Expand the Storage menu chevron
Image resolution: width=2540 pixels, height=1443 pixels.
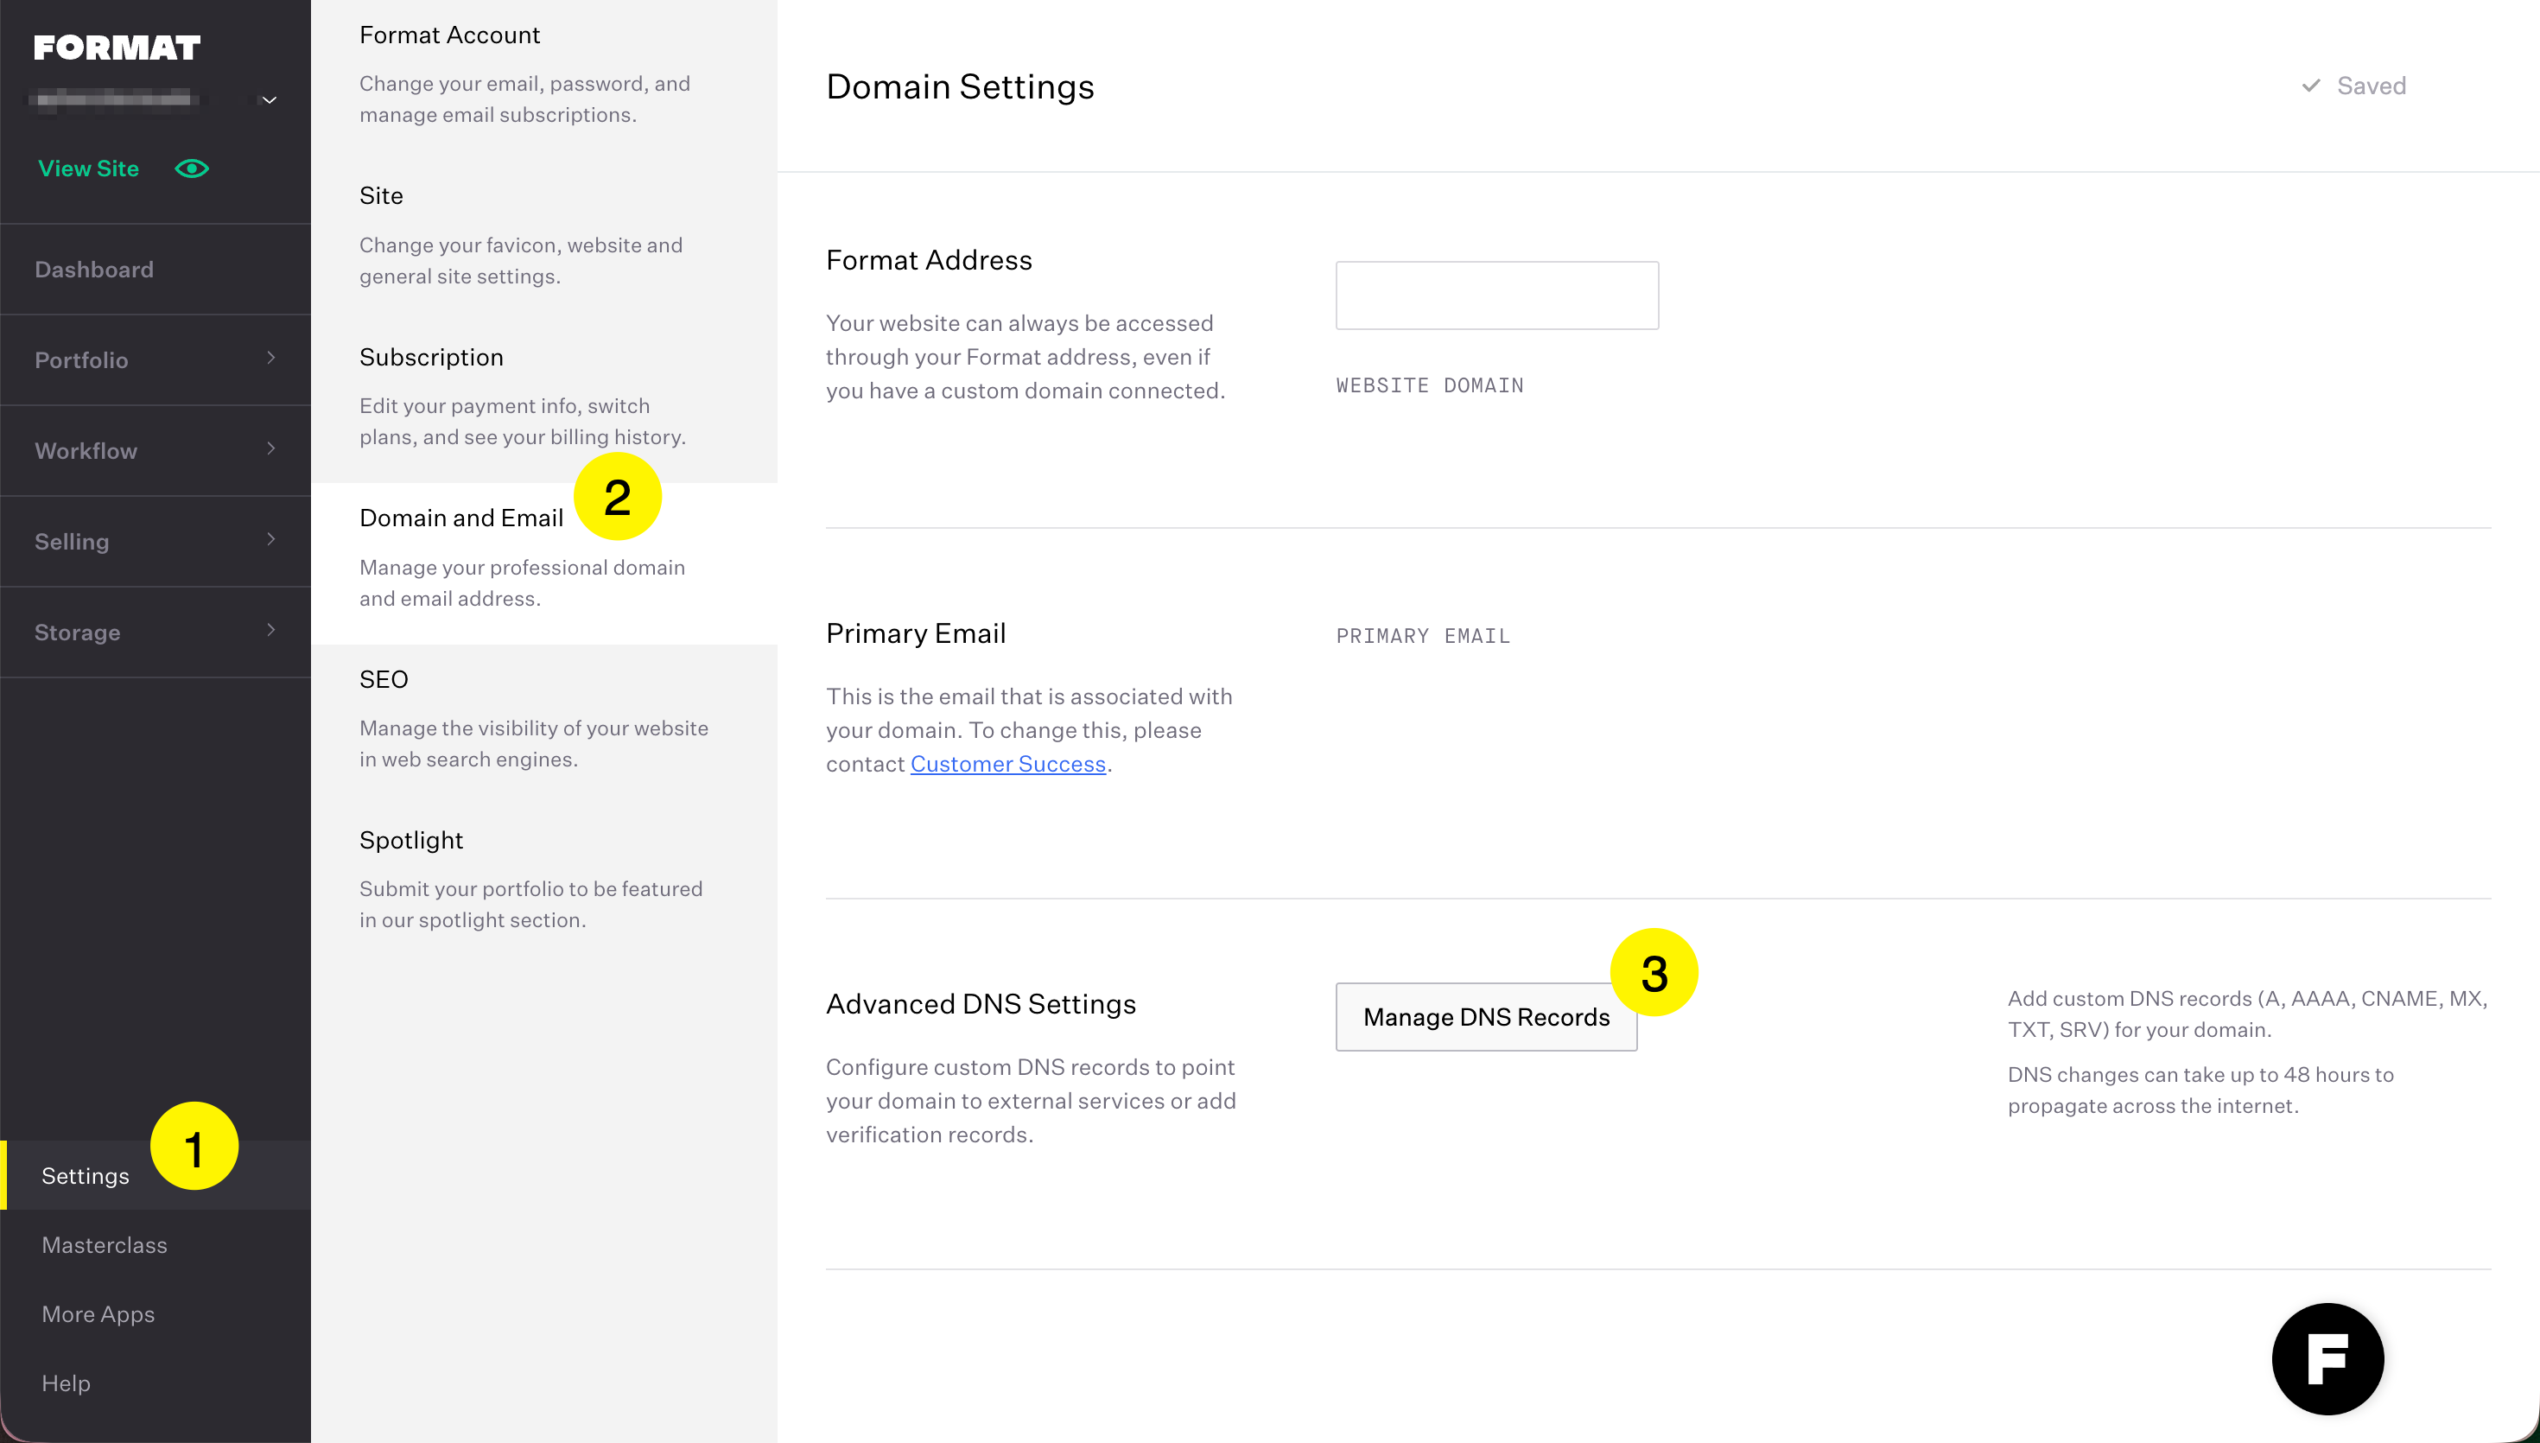(270, 630)
